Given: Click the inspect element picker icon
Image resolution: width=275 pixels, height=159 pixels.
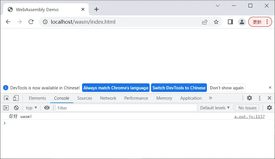Looking at the screenshot, I should (6, 98).
